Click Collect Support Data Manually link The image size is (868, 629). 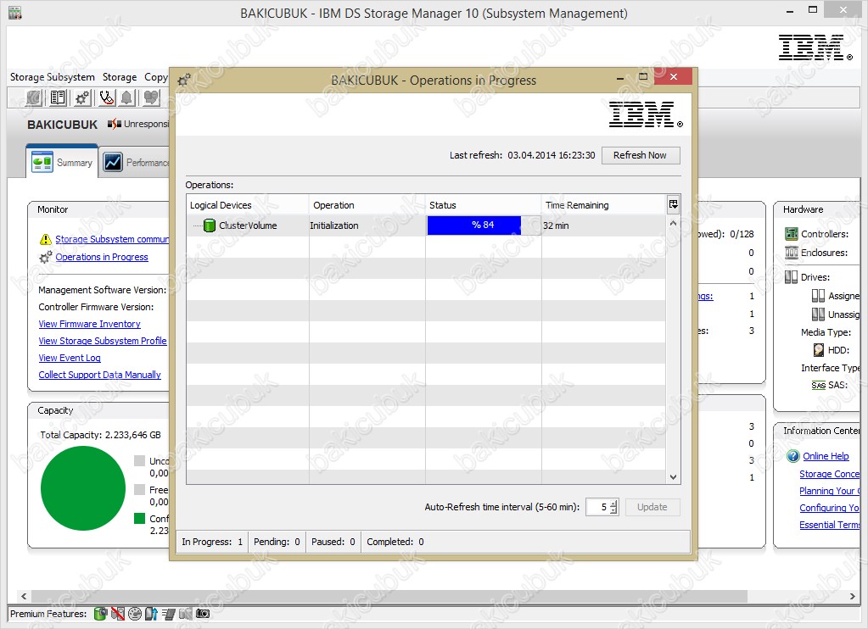pos(99,375)
